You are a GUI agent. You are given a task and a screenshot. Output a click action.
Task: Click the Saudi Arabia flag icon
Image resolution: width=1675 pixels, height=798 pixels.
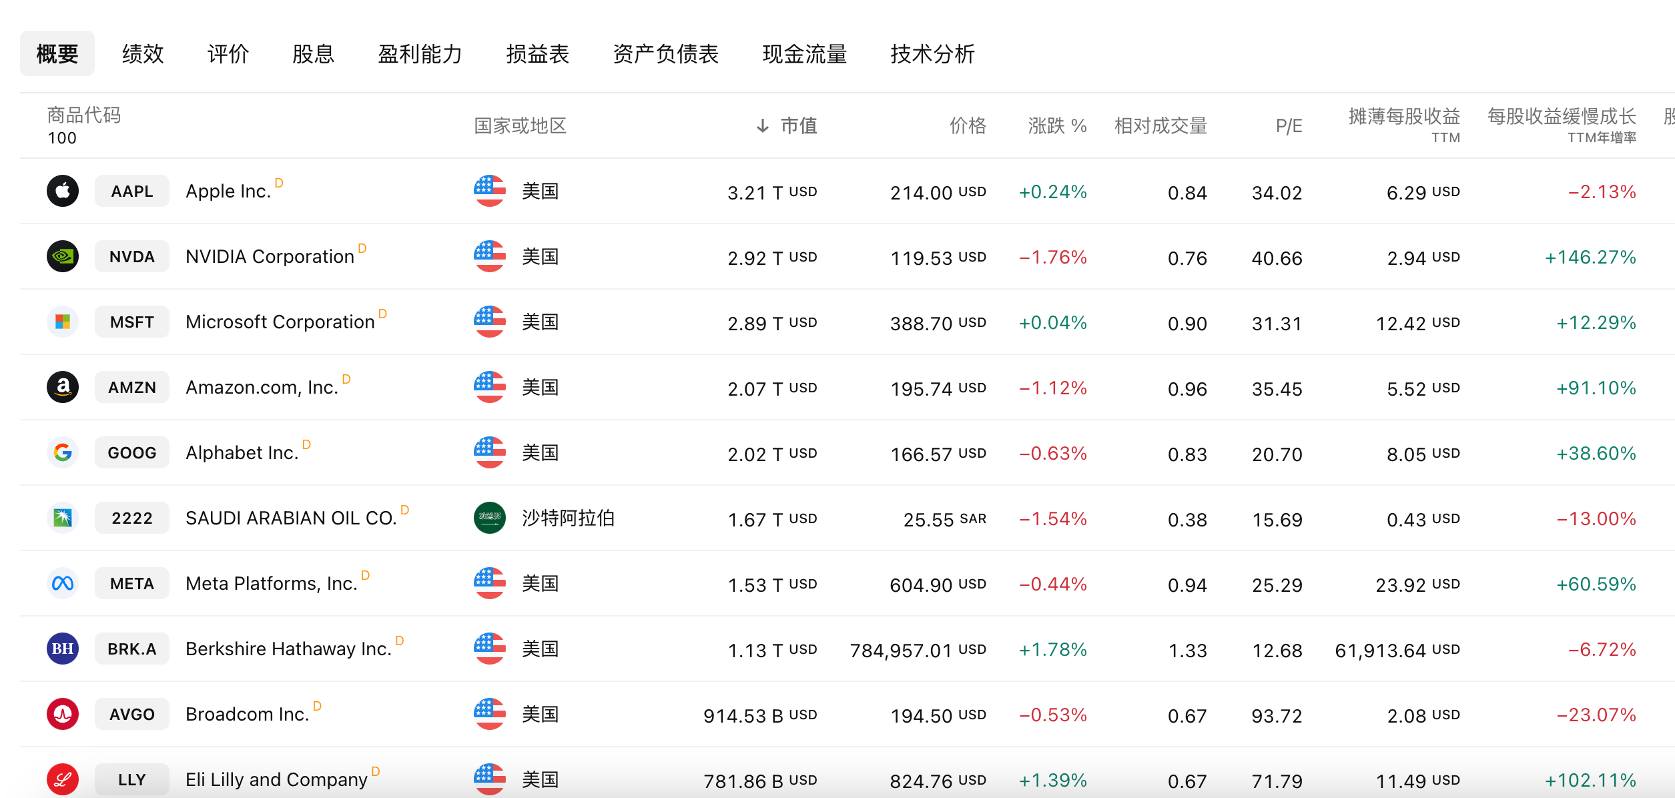490,518
